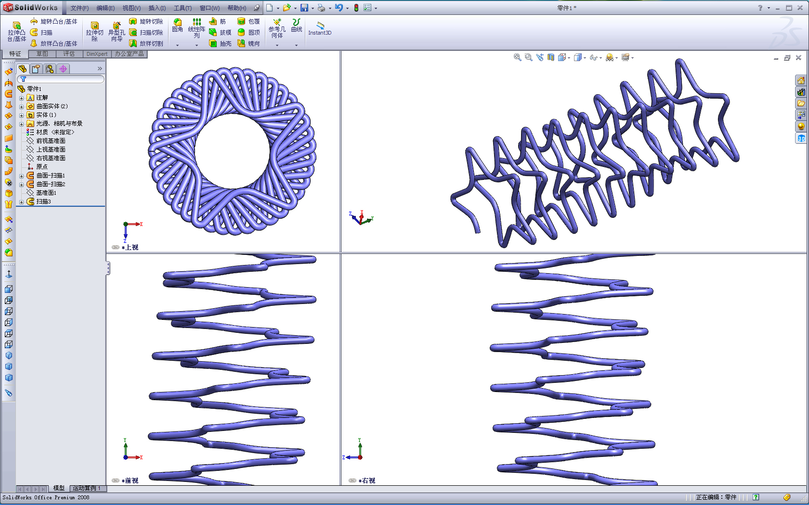The image size is (809, 505).
Task: Click the Zoom to Area icon
Action: [x=528, y=57]
